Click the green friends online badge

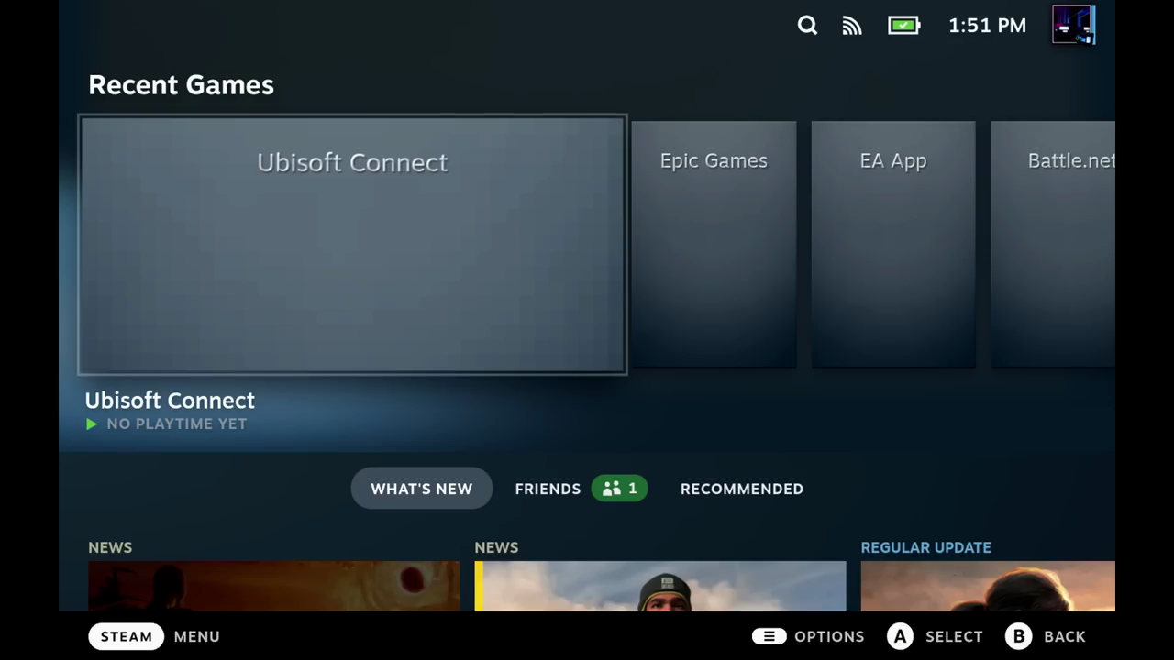pos(619,489)
